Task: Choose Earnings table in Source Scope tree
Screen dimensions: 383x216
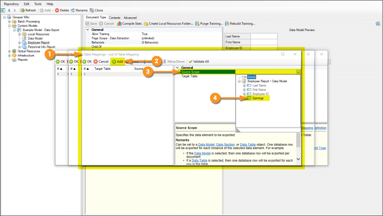Action: coord(258,98)
